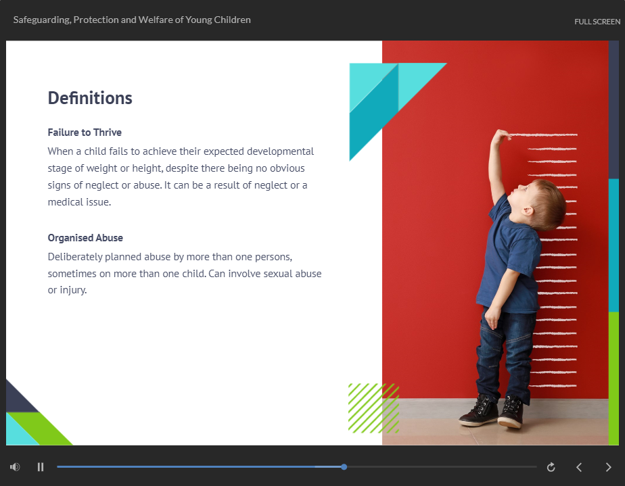Click the blue seek bar handle
The width and height of the screenshot is (625, 486).
pos(344,467)
